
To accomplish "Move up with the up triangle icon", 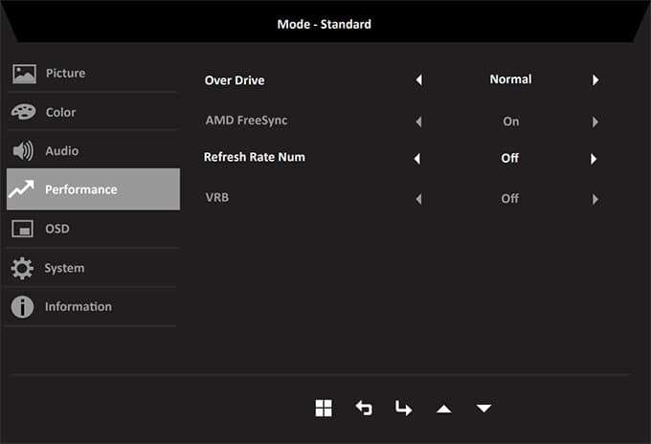I will (444, 410).
